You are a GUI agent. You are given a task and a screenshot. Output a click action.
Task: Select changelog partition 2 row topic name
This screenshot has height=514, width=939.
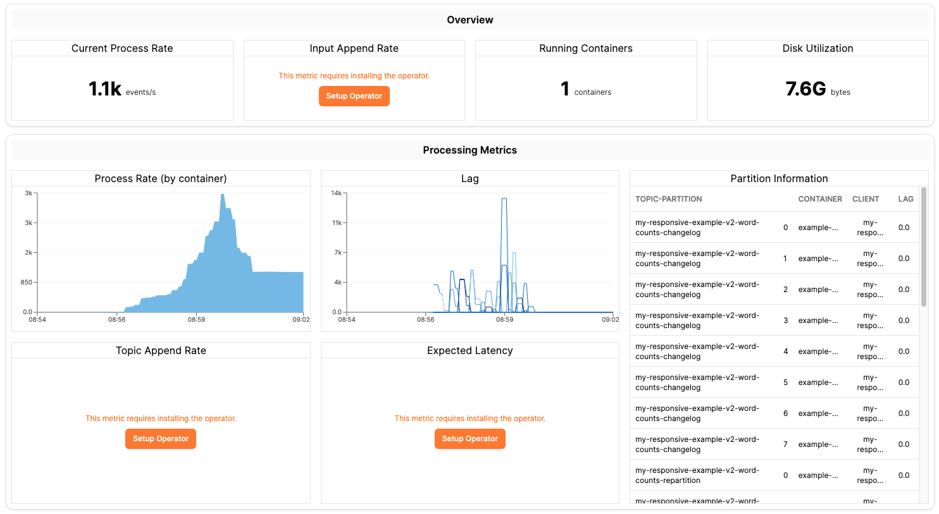click(x=697, y=290)
